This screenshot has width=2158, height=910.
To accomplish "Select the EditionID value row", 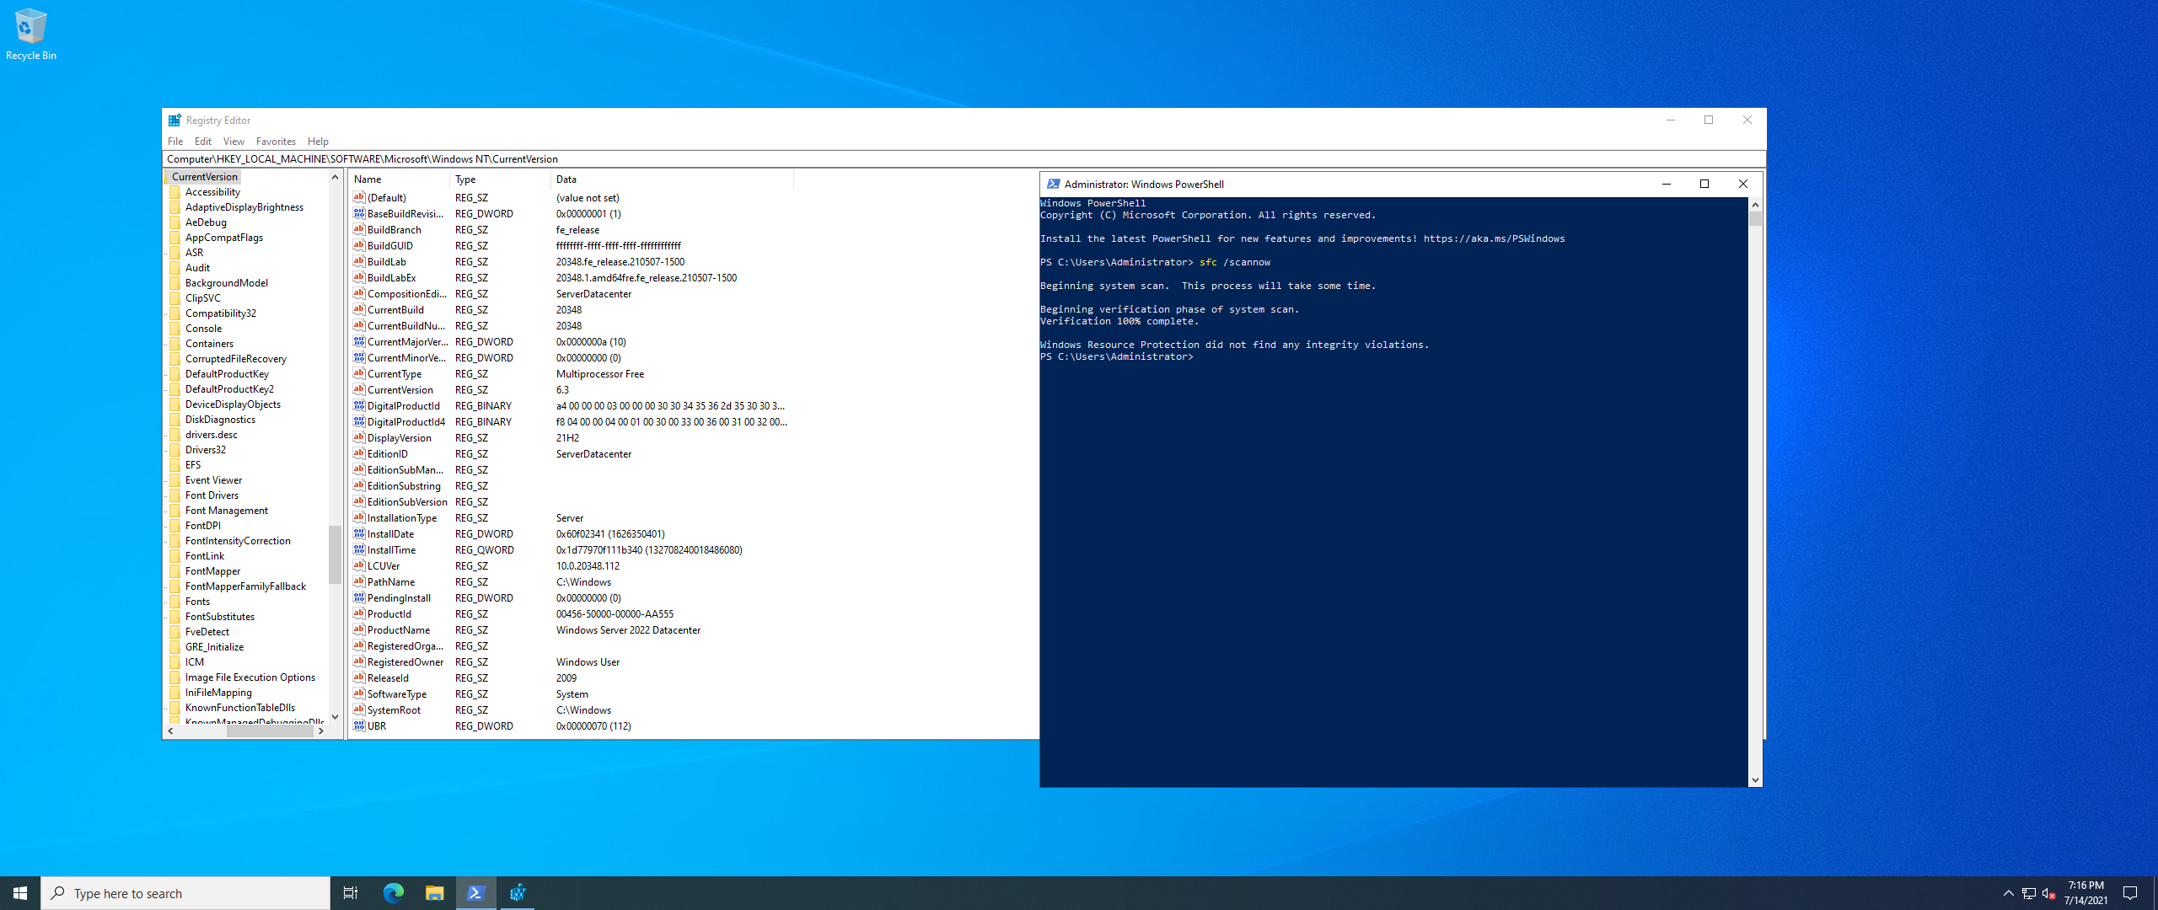I will tap(571, 454).
